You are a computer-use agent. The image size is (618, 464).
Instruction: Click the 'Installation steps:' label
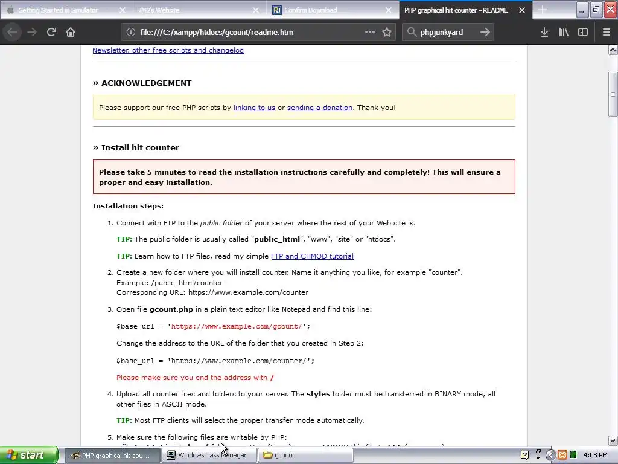click(x=128, y=206)
